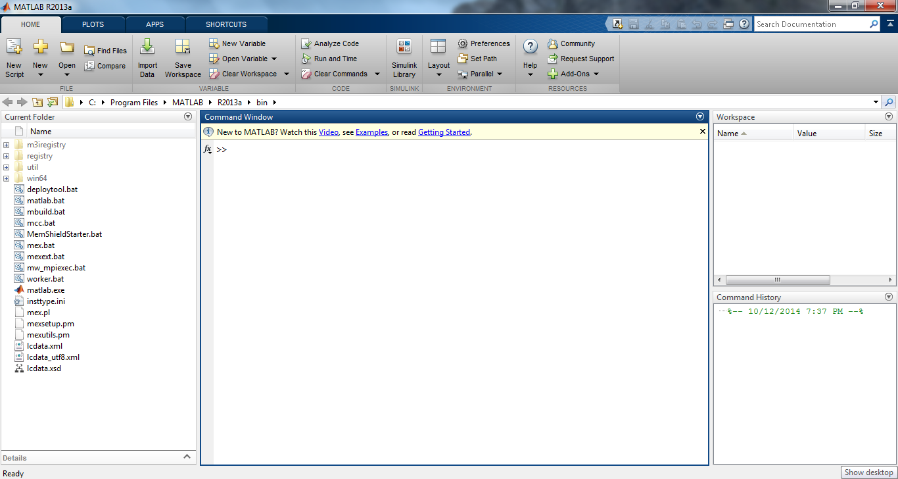Click the Command Window prompt line

pos(461,149)
